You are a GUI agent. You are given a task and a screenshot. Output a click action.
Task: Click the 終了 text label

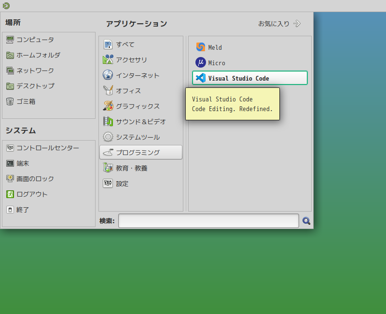pos(23,210)
